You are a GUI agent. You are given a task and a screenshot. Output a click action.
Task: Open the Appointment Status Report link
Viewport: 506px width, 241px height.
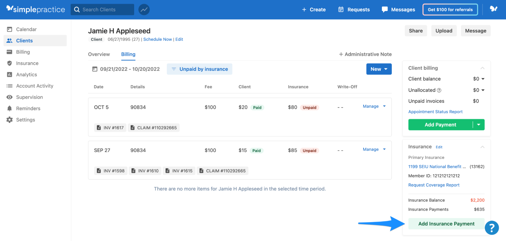(x=435, y=112)
